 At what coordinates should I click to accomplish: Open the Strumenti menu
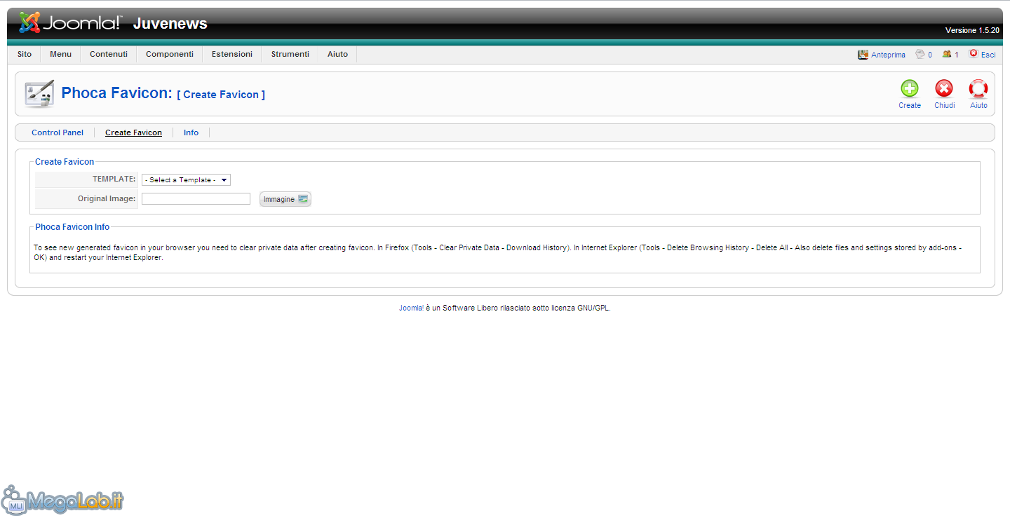coord(290,54)
